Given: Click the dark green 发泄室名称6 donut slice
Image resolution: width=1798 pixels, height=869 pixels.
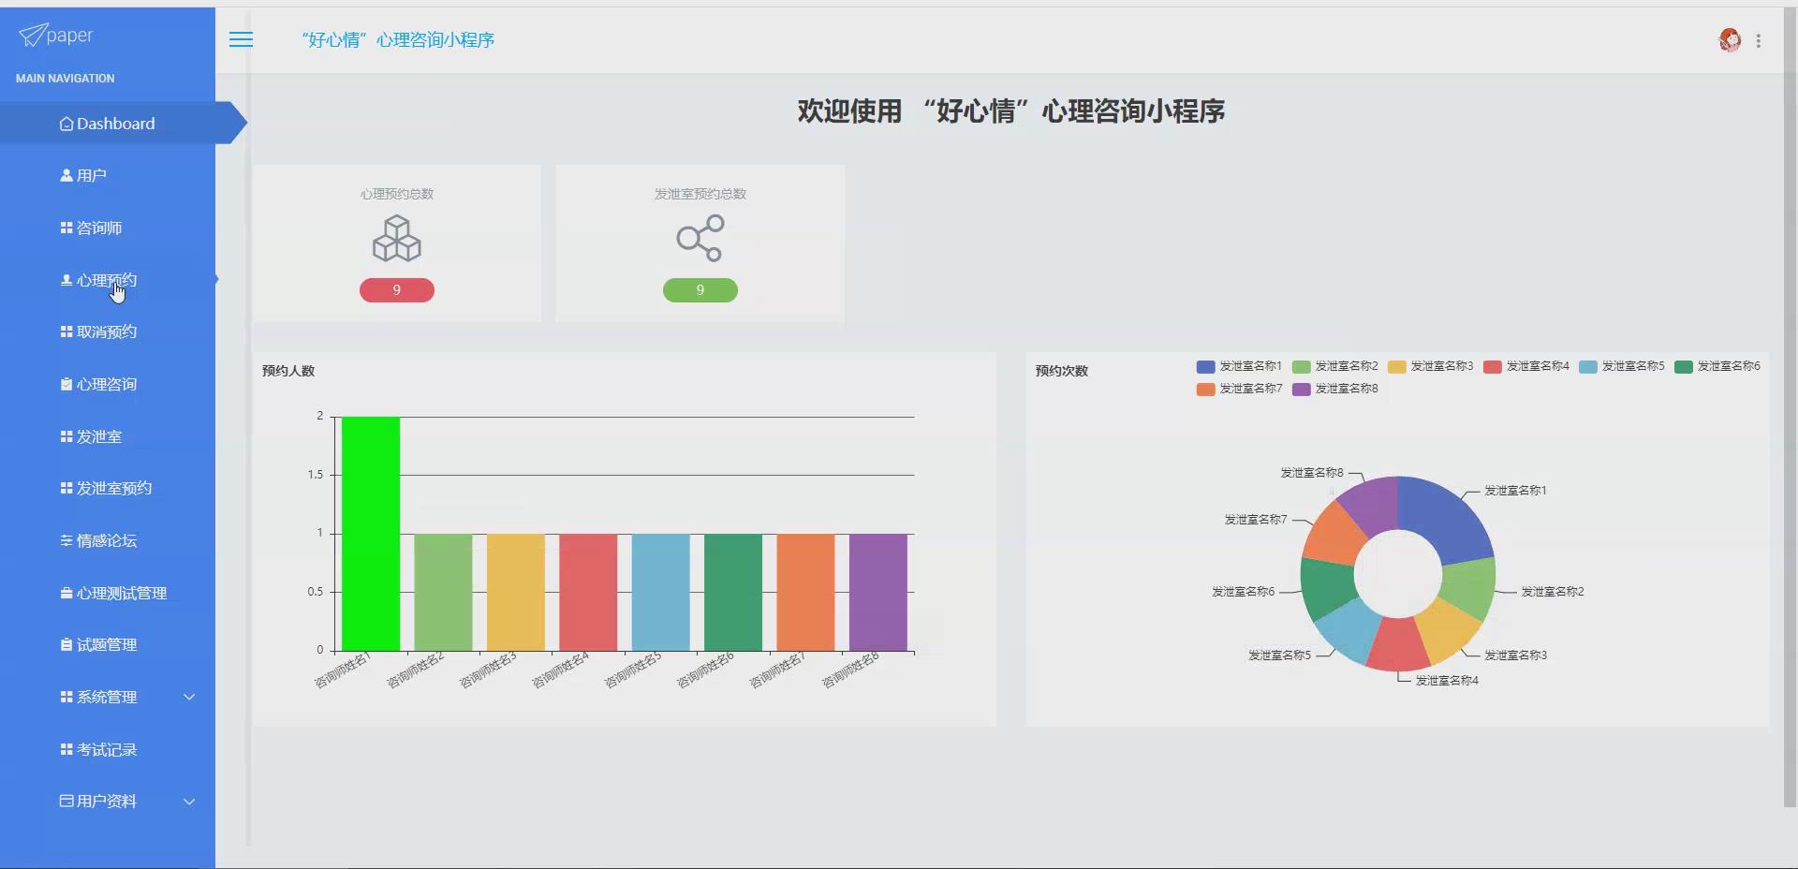Looking at the screenshot, I should coord(1328,588).
